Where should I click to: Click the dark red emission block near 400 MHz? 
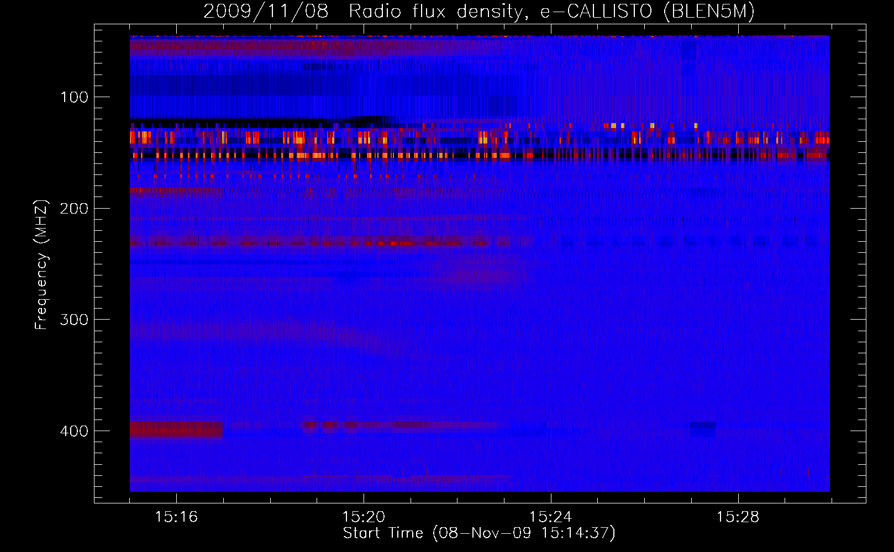tap(176, 429)
